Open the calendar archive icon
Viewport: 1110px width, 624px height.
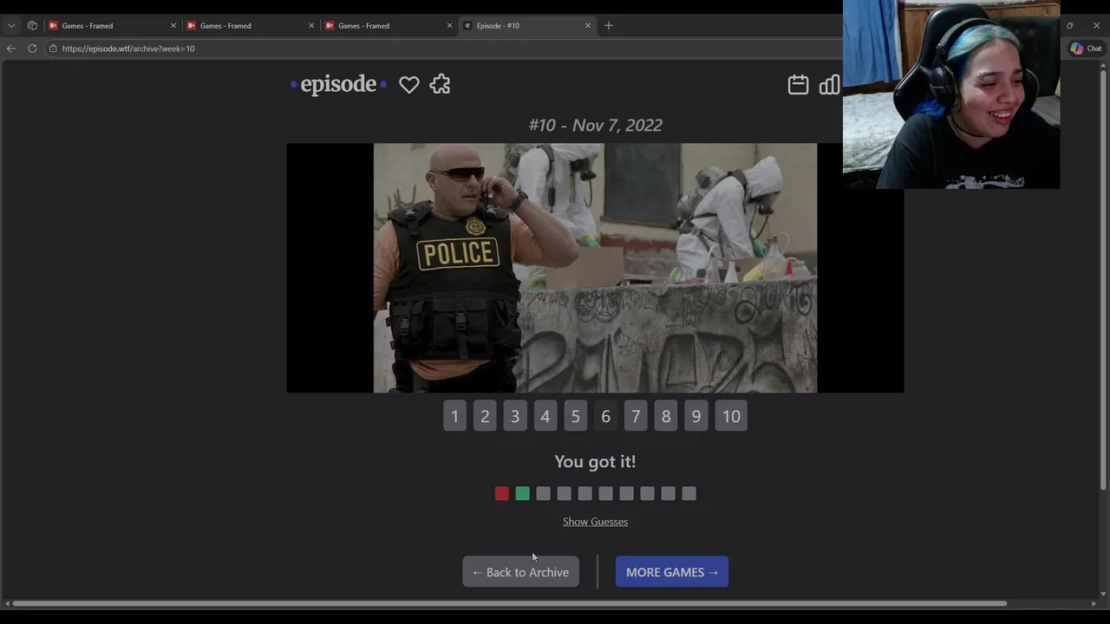coord(798,84)
